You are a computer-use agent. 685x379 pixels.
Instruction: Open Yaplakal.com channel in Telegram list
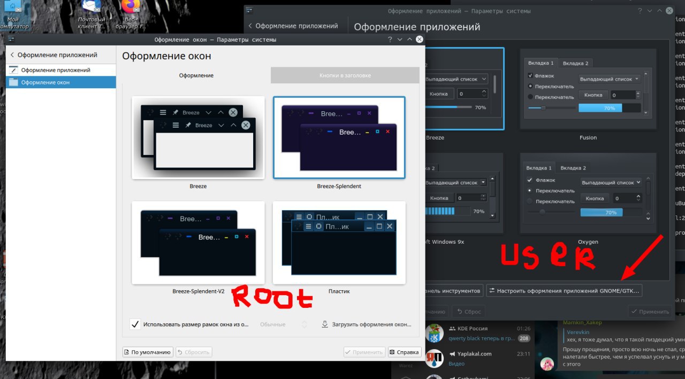click(x=478, y=358)
